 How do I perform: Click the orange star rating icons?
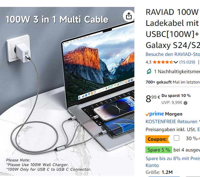click(163, 62)
